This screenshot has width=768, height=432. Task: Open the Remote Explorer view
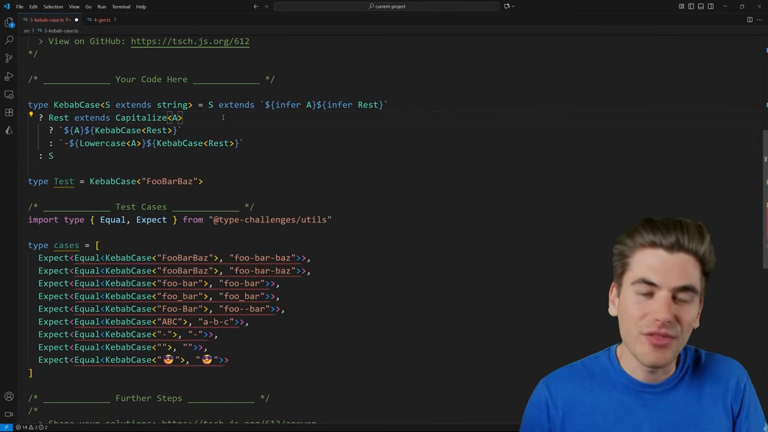point(9,94)
